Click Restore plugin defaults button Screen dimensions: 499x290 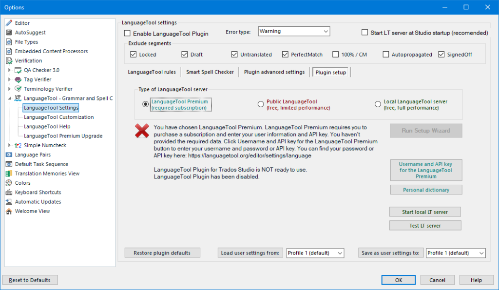coord(162,253)
